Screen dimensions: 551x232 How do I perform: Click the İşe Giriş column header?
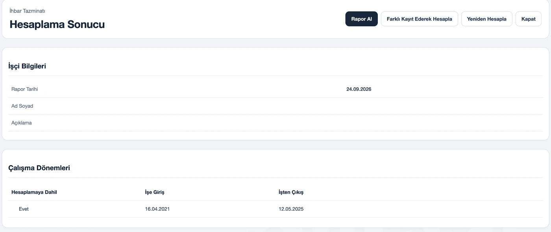(x=155, y=192)
